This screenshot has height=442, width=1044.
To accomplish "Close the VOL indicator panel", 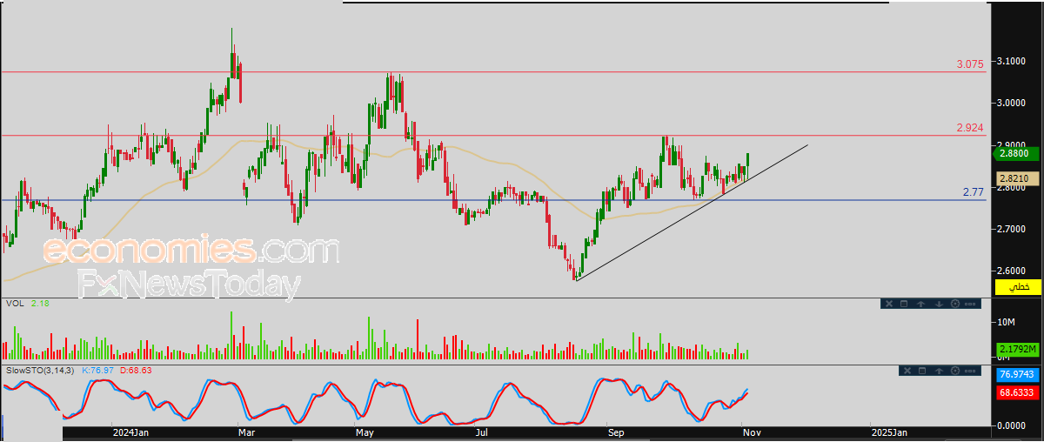I will coord(889,304).
